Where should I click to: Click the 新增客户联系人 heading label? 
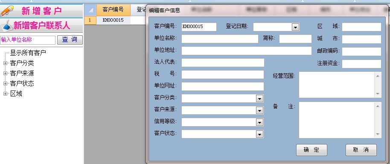click(42, 25)
